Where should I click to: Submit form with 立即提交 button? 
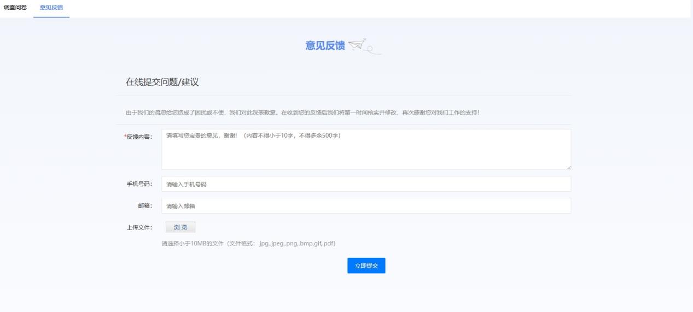[366, 266]
